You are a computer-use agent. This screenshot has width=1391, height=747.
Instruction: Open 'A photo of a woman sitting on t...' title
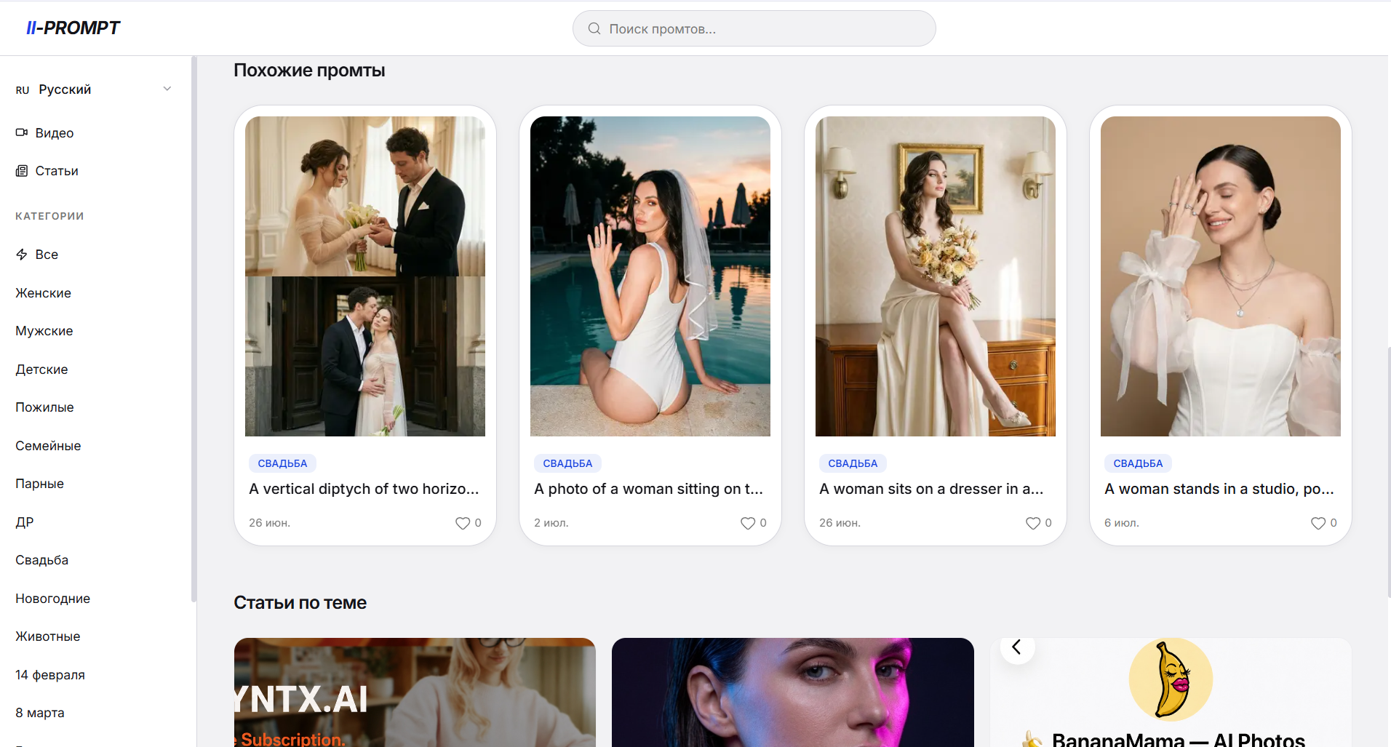[x=648, y=489]
